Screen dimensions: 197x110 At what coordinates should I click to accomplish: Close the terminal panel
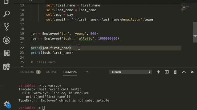[192, 72]
